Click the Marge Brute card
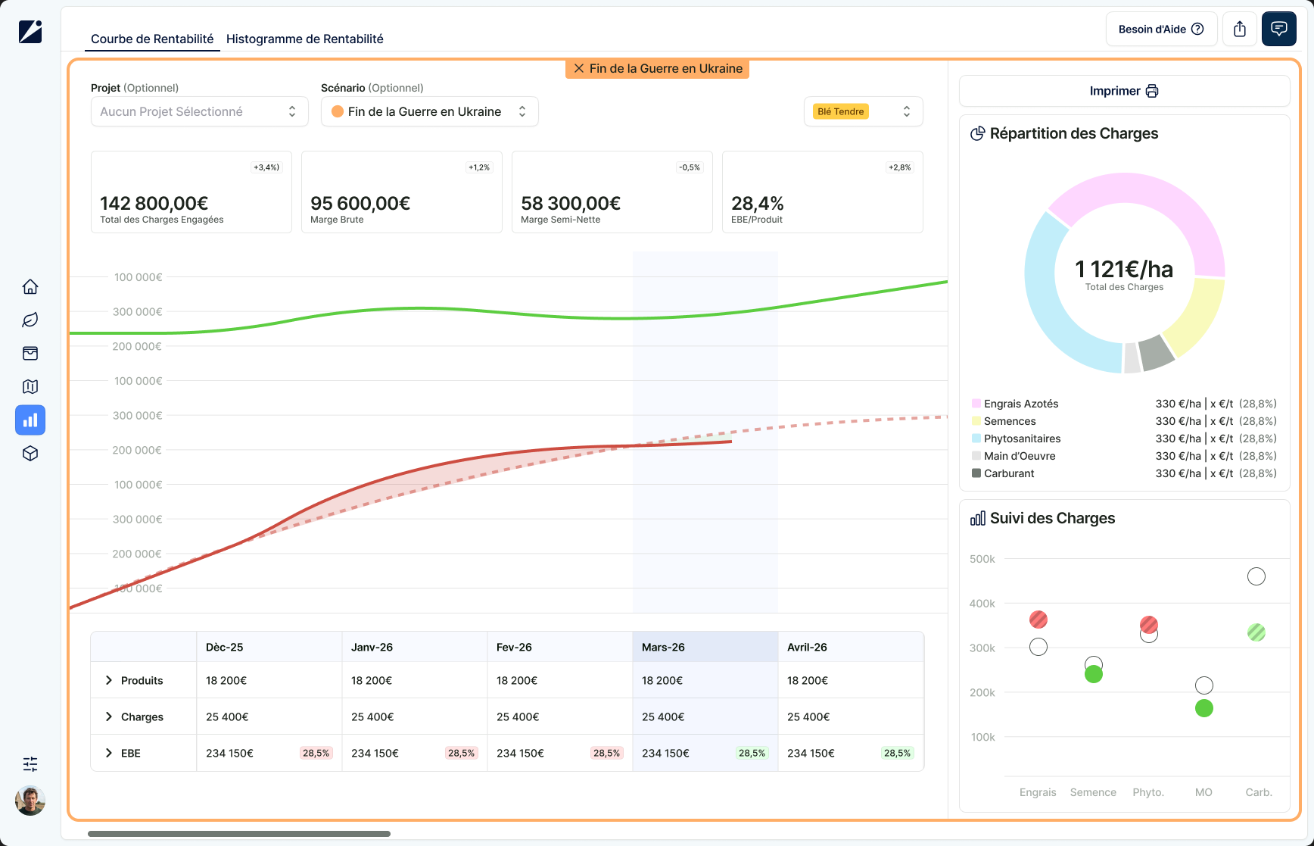This screenshot has height=846, width=1314. coord(402,192)
